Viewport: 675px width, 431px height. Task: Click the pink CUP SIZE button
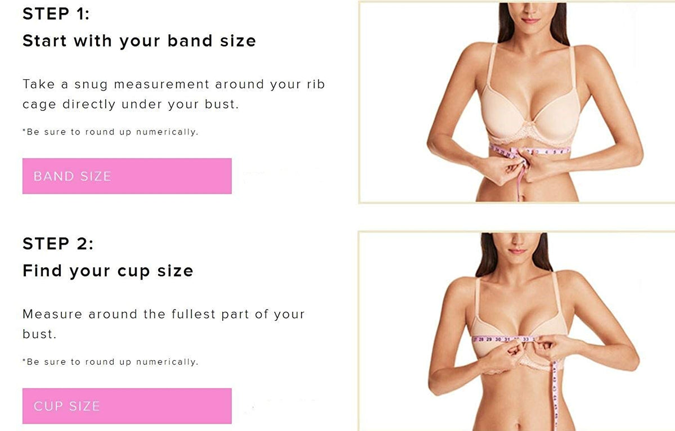tap(127, 406)
